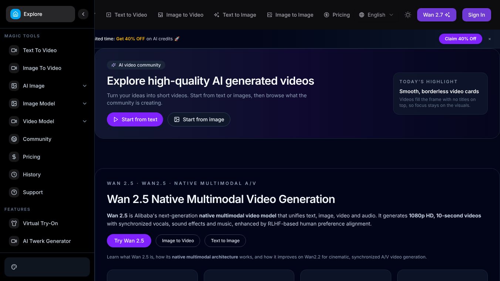This screenshot has height=281, width=500.
Task: Open Support in sidebar
Action: [x=47, y=192]
